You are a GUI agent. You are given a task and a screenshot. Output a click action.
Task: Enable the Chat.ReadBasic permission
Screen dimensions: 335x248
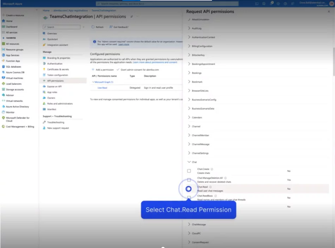pos(189,197)
